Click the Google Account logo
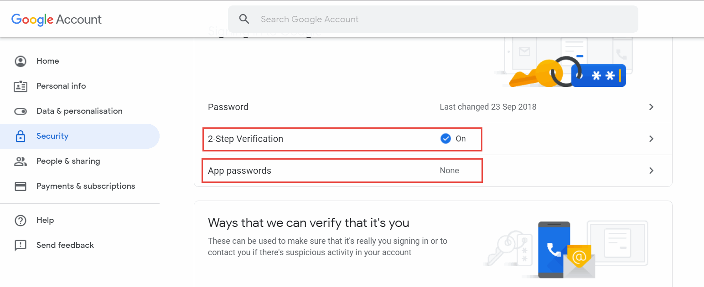 tap(57, 20)
